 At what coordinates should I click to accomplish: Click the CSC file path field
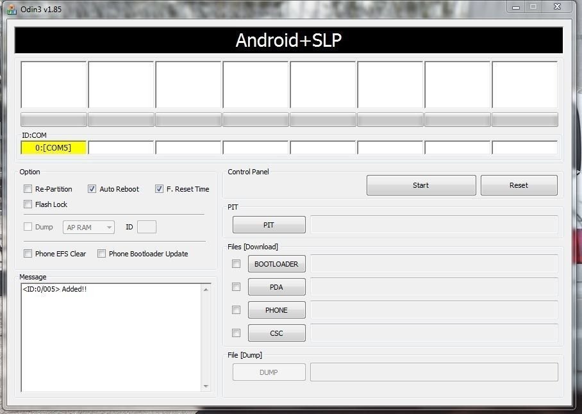(x=435, y=333)
